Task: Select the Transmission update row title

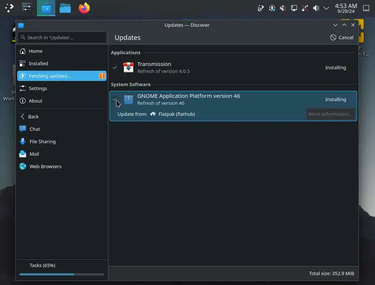Action: click(x=154, y=64)
